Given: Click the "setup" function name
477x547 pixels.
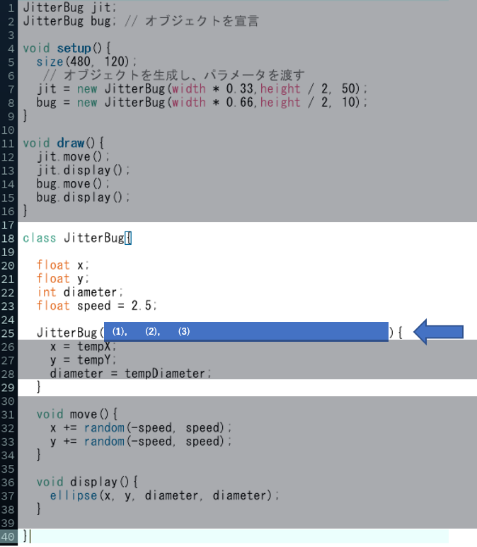Looking at the screenshot, I should [x=74, y=48].
